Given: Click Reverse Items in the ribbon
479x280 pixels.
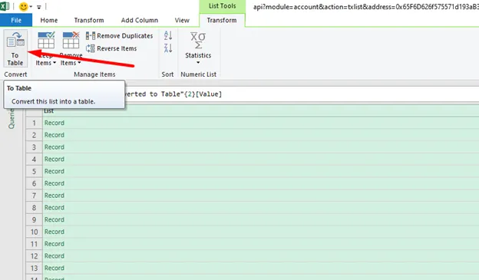Looking at the screenshot, I should [x=111, y=48].
